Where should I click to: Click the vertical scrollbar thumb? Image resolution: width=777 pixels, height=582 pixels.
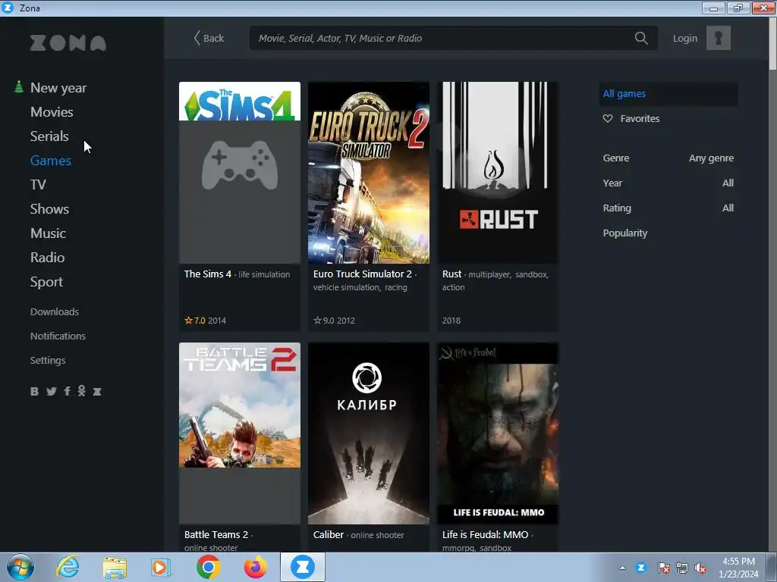coord(772,45)
